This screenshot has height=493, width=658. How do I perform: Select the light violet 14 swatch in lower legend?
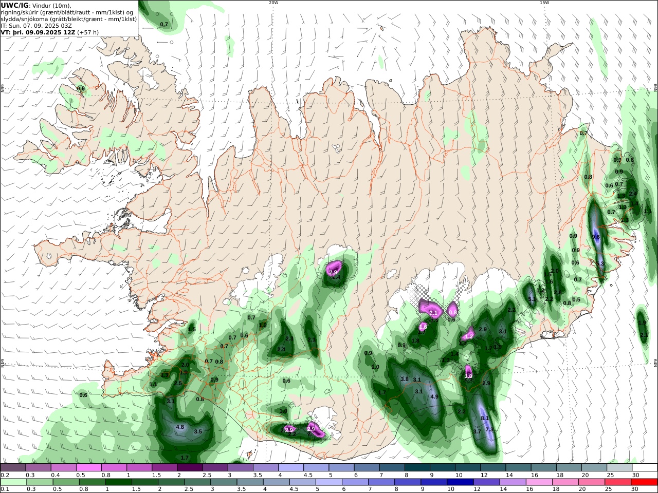pos(513,482)
